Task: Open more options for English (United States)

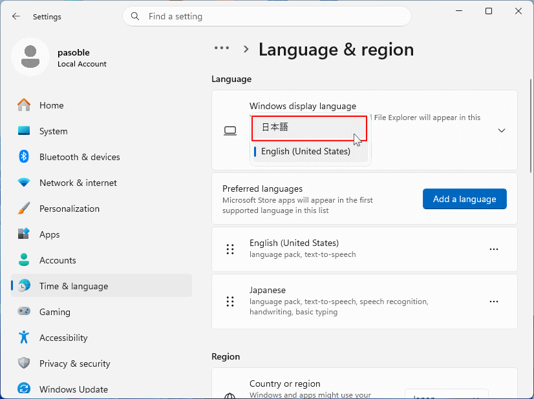Action: coord(494,249)
